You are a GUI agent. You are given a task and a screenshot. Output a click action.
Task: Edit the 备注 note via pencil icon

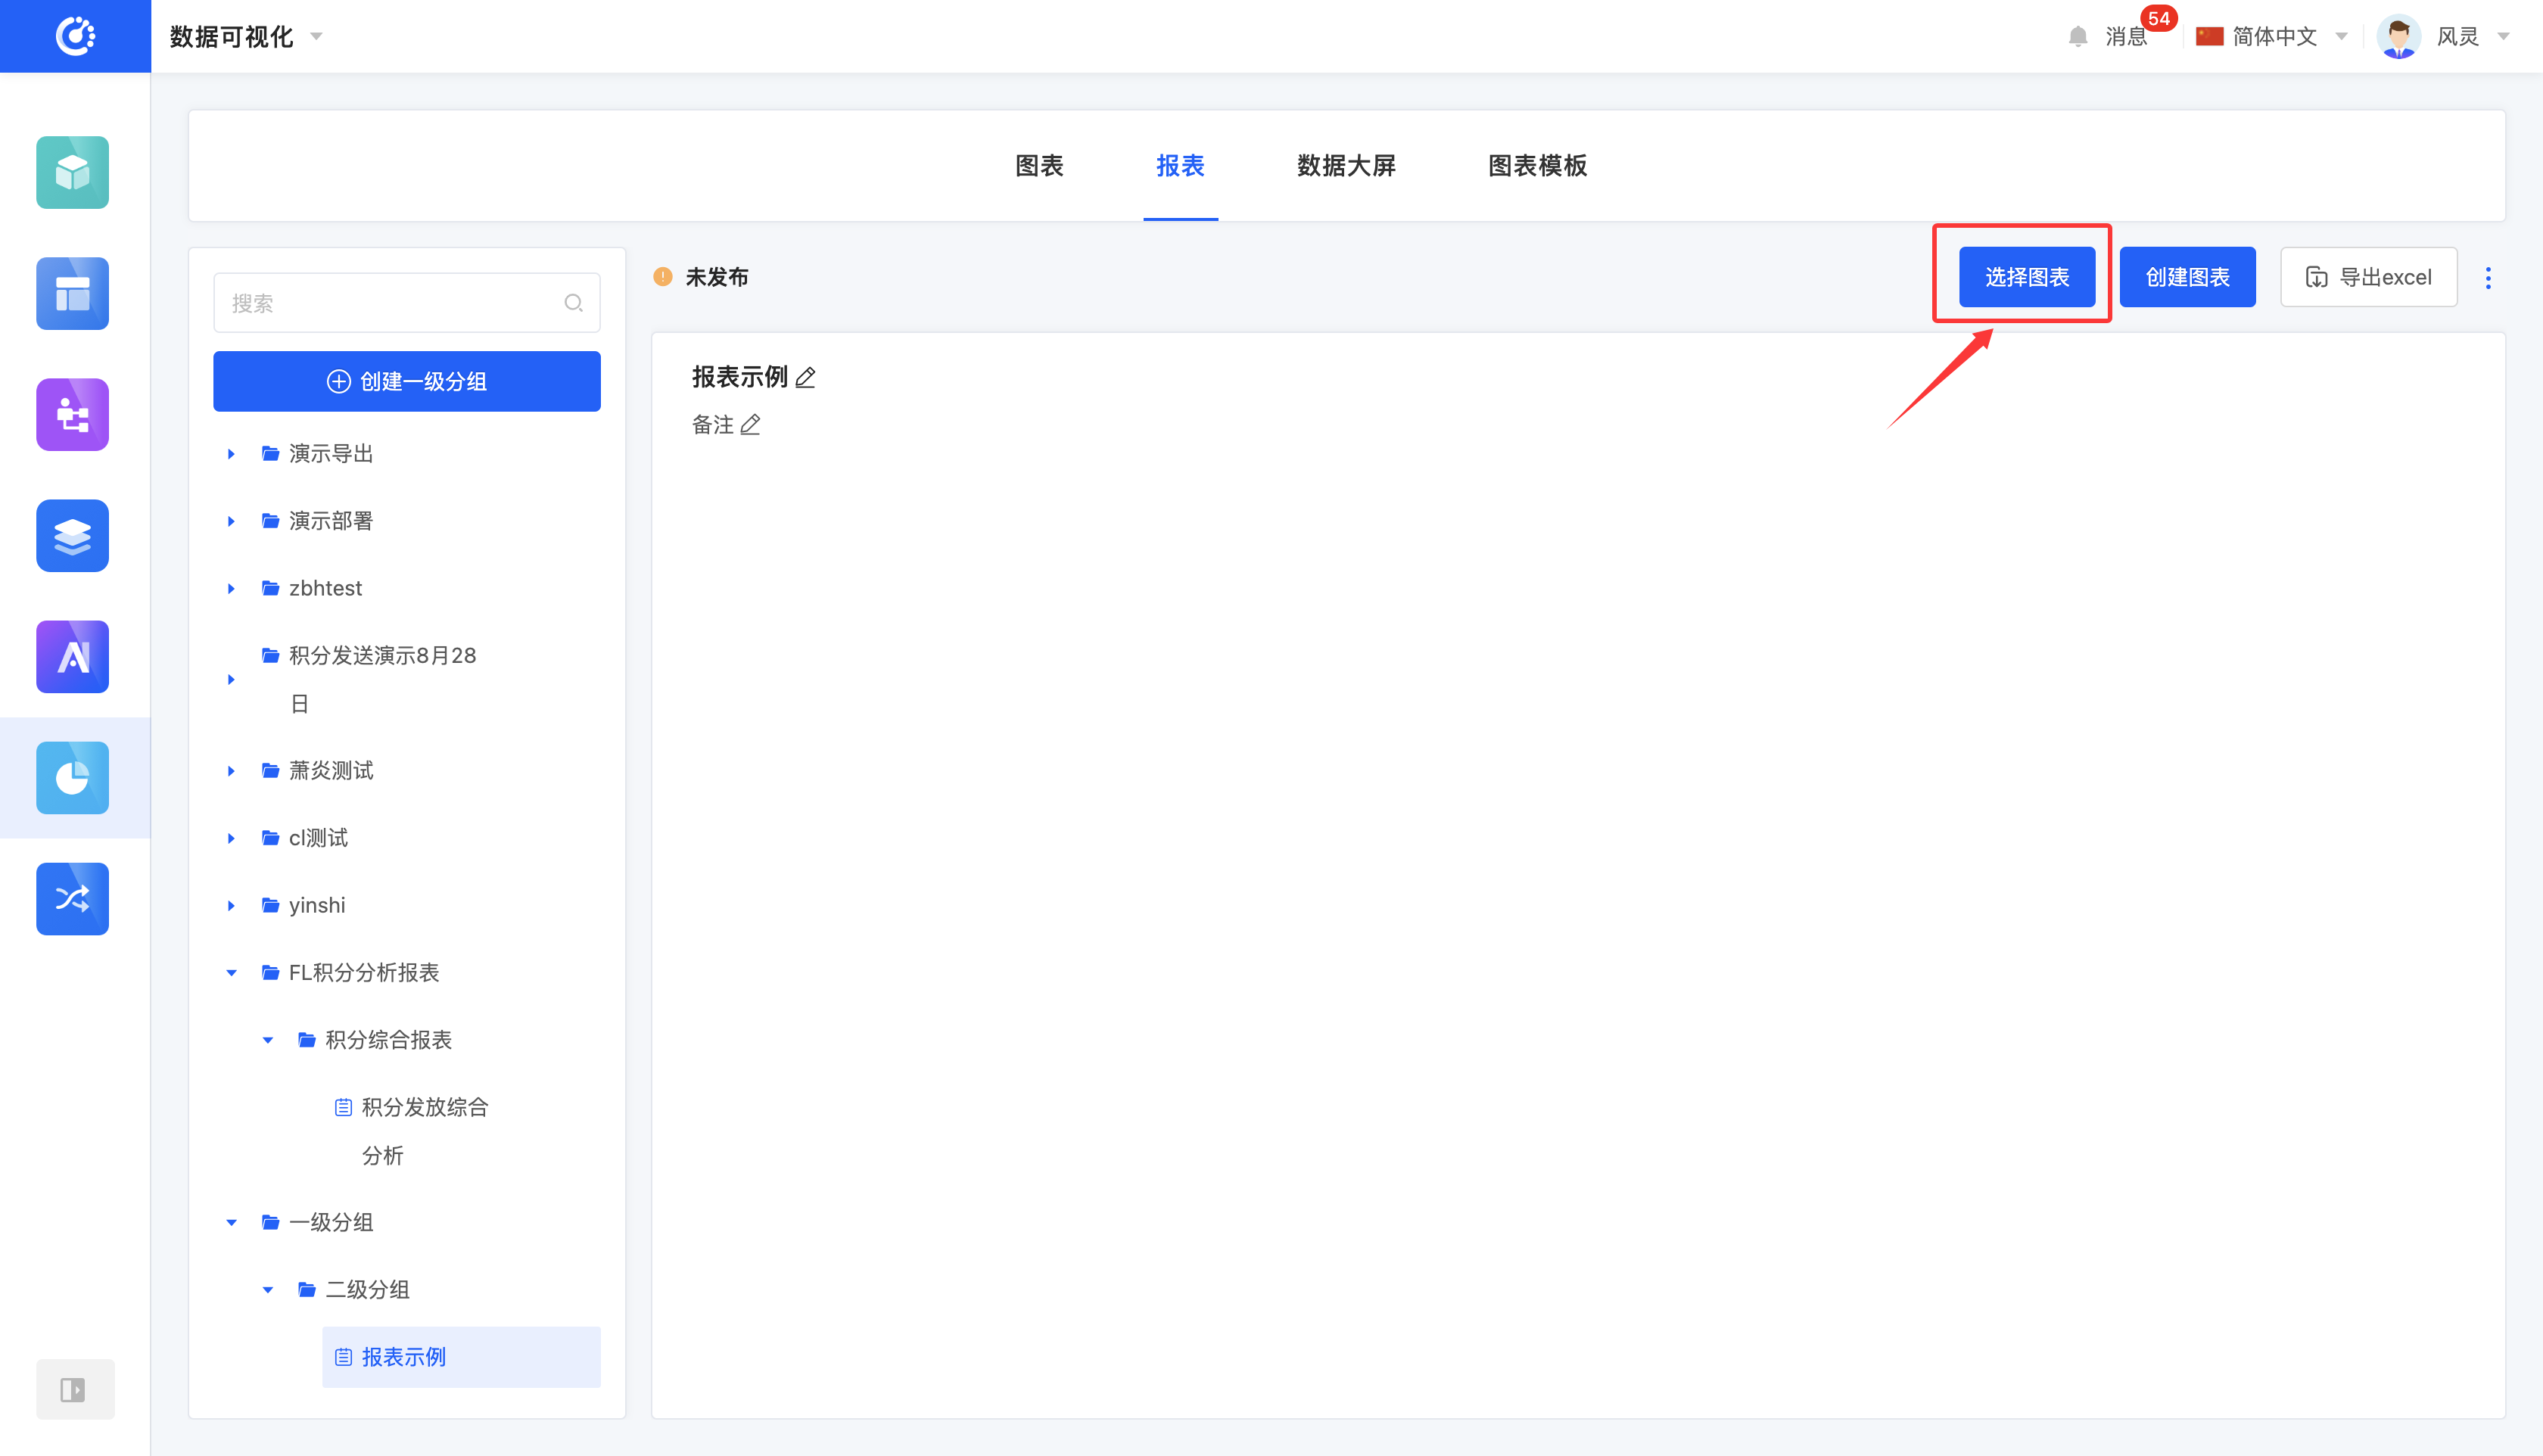click(x=750, y=425)
